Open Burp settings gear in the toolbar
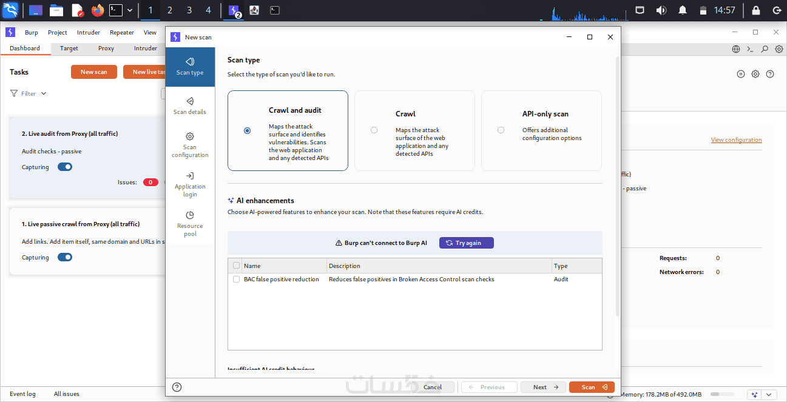The image size is (787, 402). tap(779, 49)
